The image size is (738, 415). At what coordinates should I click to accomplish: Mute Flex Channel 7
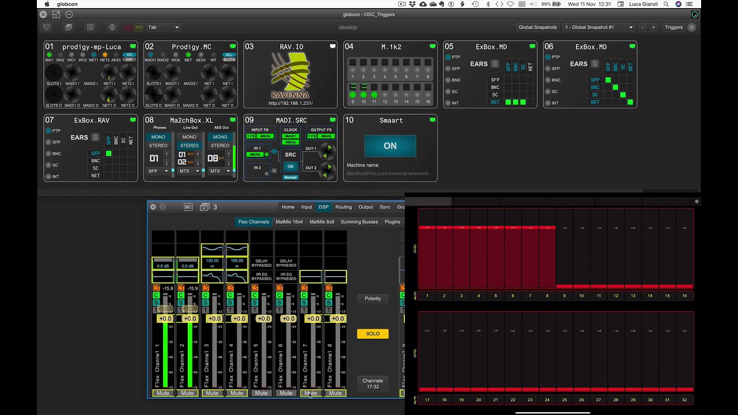click(311, 393)
